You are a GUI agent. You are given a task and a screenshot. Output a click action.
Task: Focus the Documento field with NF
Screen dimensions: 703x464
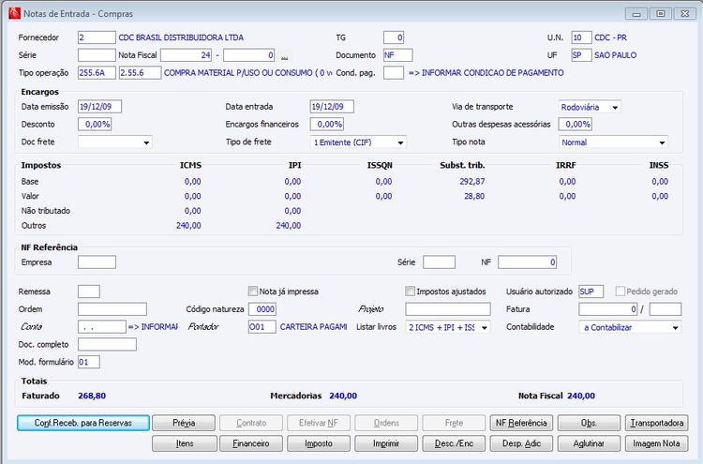(x=398, y=55)
